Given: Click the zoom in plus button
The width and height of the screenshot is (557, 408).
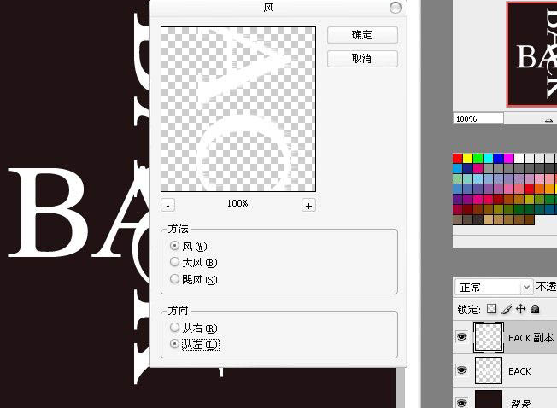Looking at the screenshot, I should coord(308,205).
